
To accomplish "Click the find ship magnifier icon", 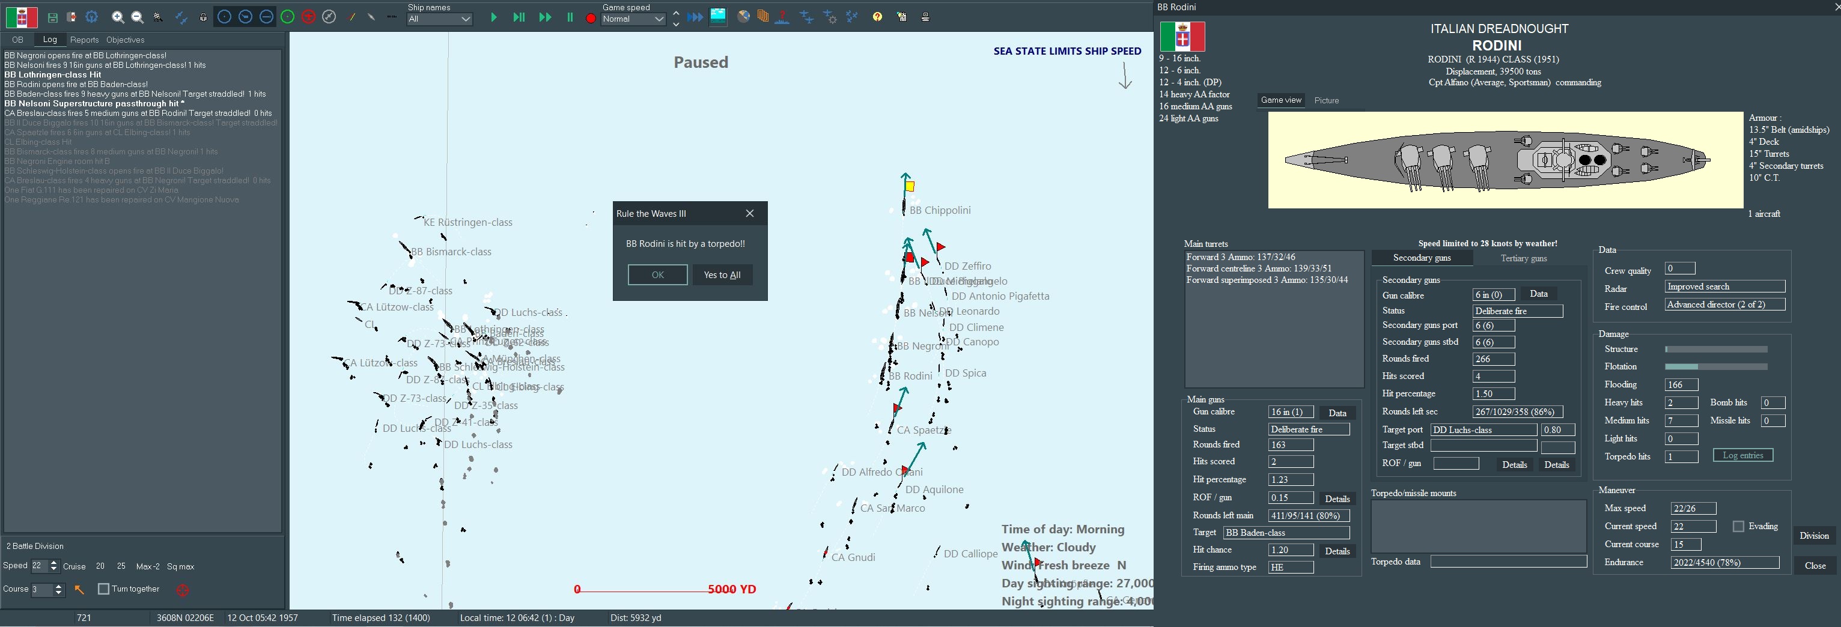I will (158, 17).
